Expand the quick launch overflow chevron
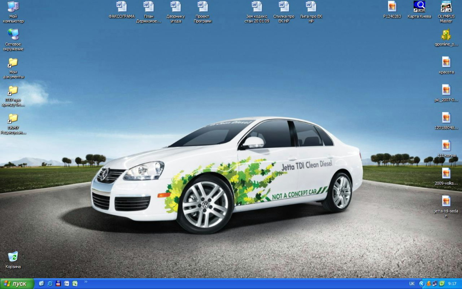This screenshot has height=289, width=462. 86,282
